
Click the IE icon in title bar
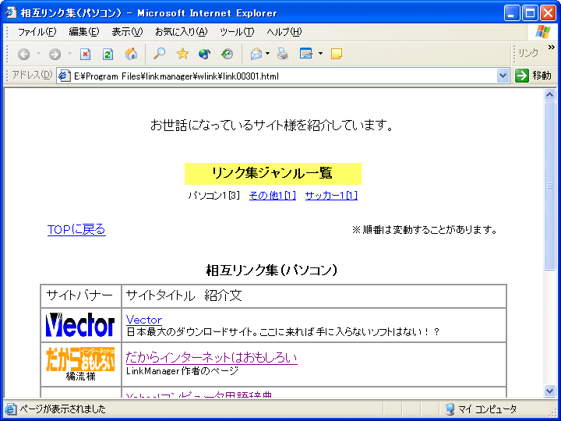[x=11, y=12]
